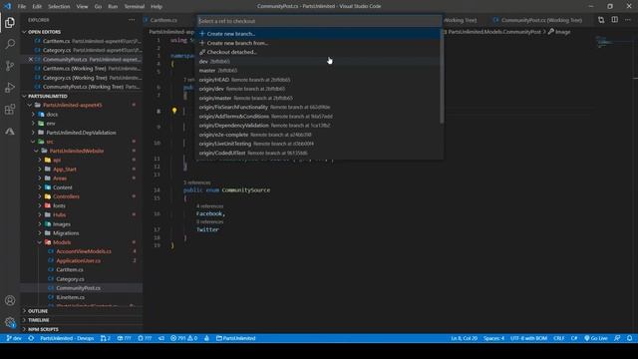This screenshot has height=359, width=638.
Task: Open the Manage gear icon
Action: point(10,322)
